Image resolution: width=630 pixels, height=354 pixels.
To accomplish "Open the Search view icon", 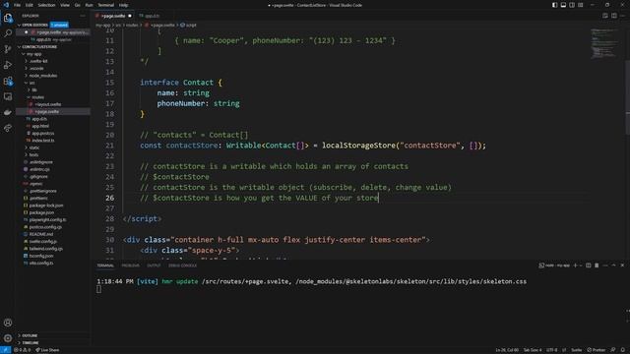I will point(8,33).
